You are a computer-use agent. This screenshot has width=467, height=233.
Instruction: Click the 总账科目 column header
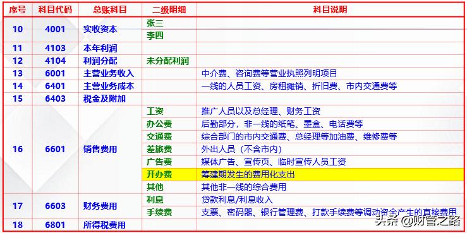click(110, 9)
